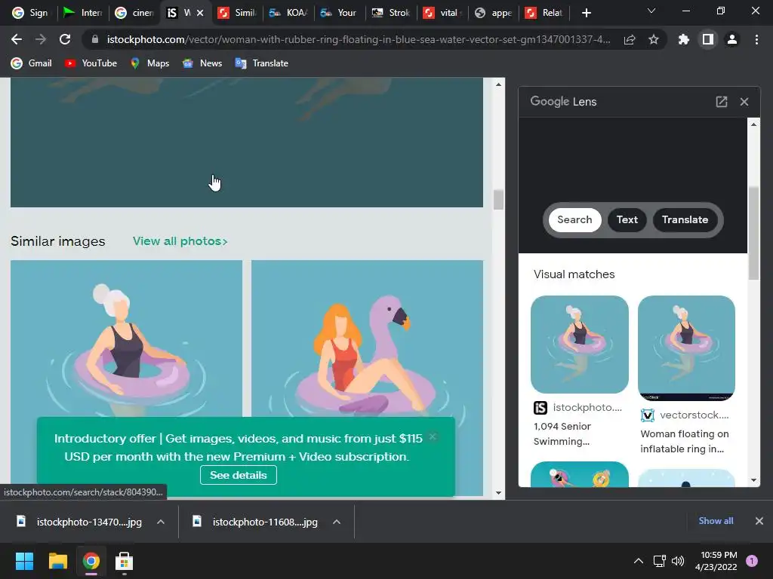Go back to the previous page
Viewport: 773px width, 579px height.
coord(17,39)
